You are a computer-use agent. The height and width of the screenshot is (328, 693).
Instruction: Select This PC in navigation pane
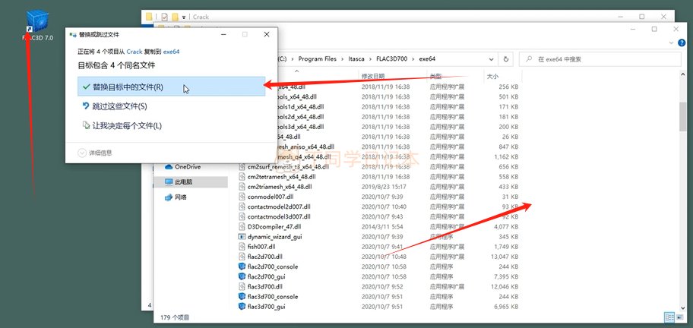[x=183, y=182]
